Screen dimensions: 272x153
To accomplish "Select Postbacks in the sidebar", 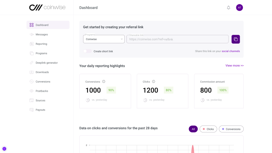I will click(x=42, y=91).
